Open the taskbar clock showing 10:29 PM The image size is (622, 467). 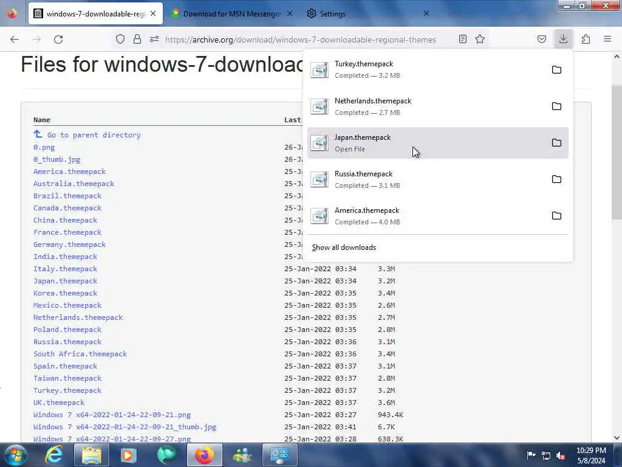click(591, 455)
